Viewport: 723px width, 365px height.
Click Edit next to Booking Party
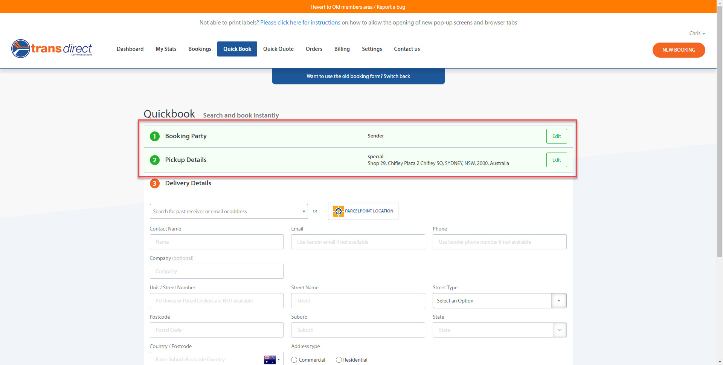pyautogui.click(x=556, y=136)
